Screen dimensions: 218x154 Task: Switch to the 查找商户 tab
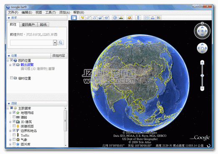(x=28, y=25)
